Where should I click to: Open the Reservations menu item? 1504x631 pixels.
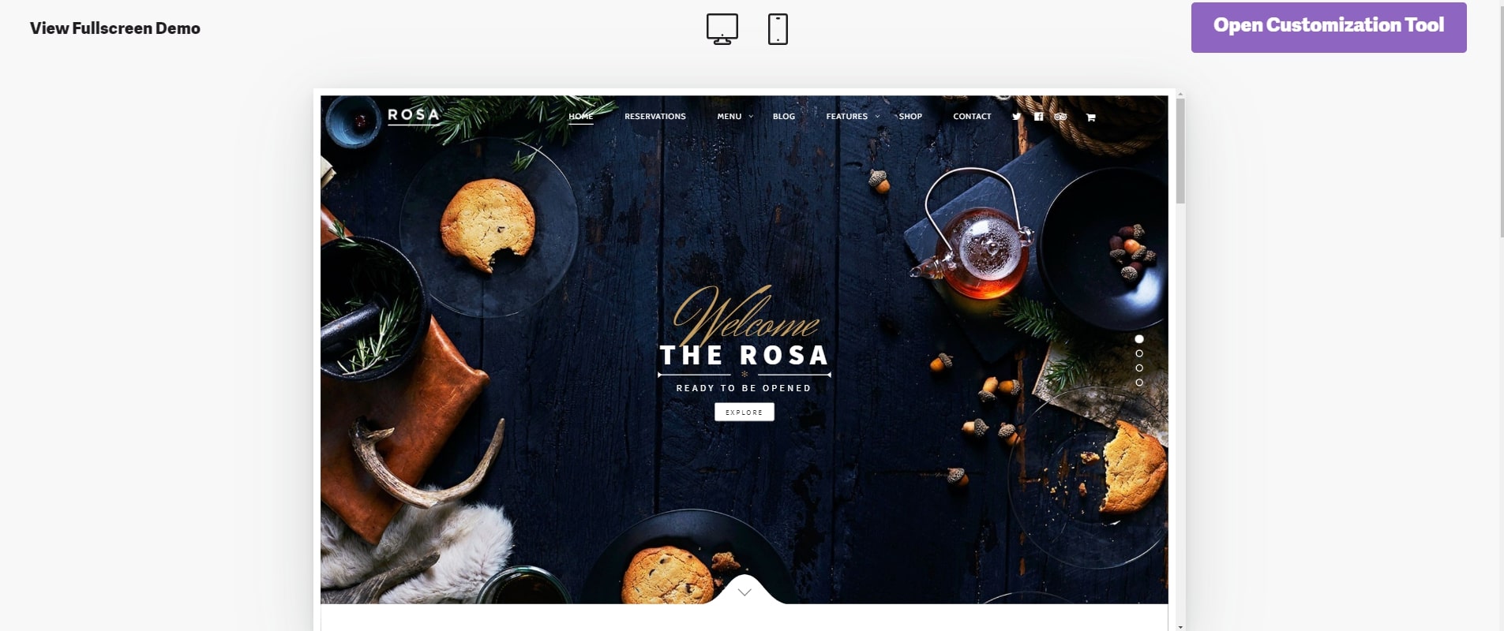pyautogui.click(x=655, y=117)
